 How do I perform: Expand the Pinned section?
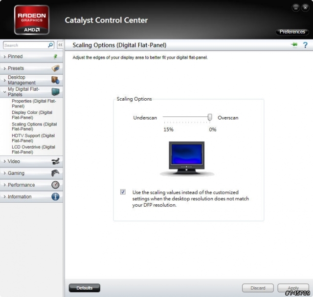tap(31, 57)
